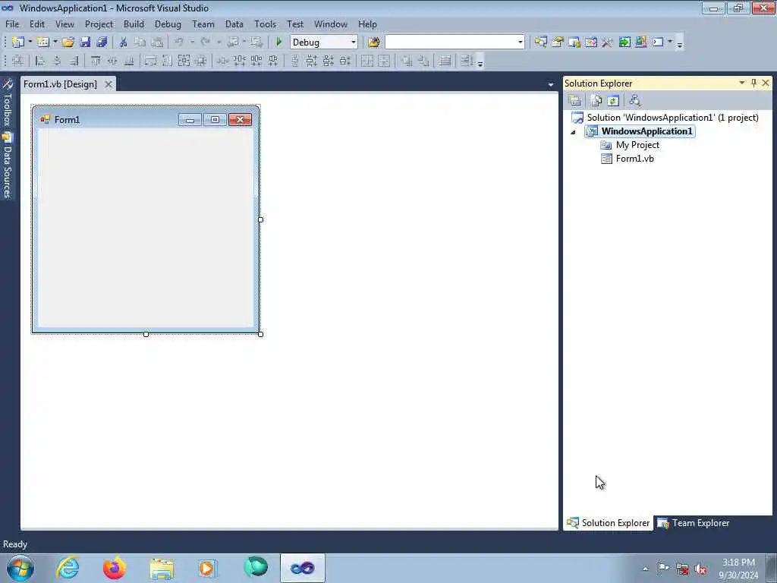Open the toolbox-style hammer and wrench icon
The height and width of the screenshot is (583, 777).
(608, 43)
